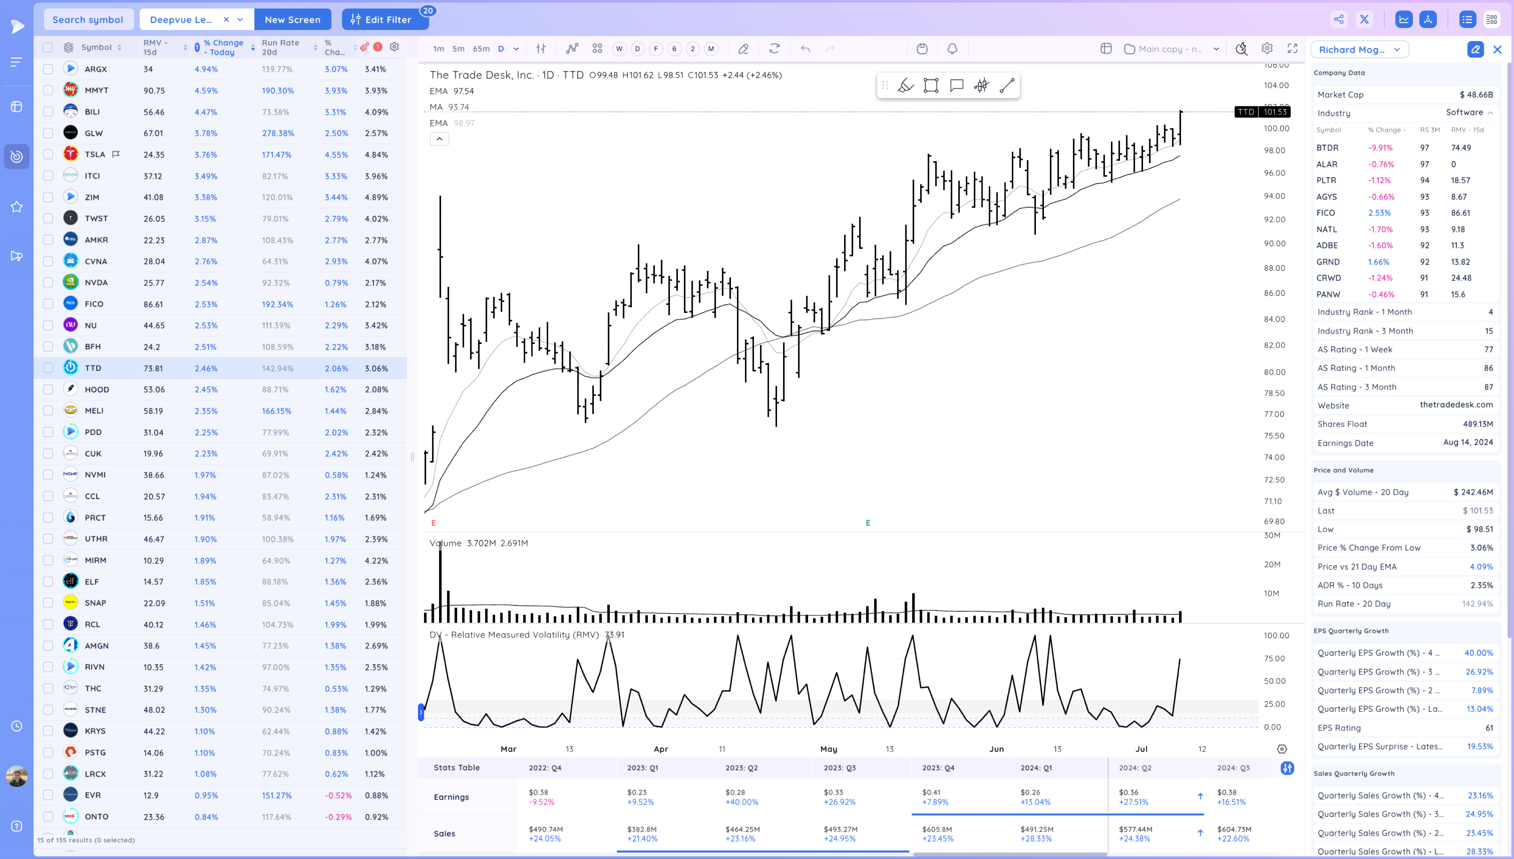Image resolution: width=1514 pixels, height=859 pixels.
Task: Open the watchlist star in left sidebar
Action: [x=17, y=207]
